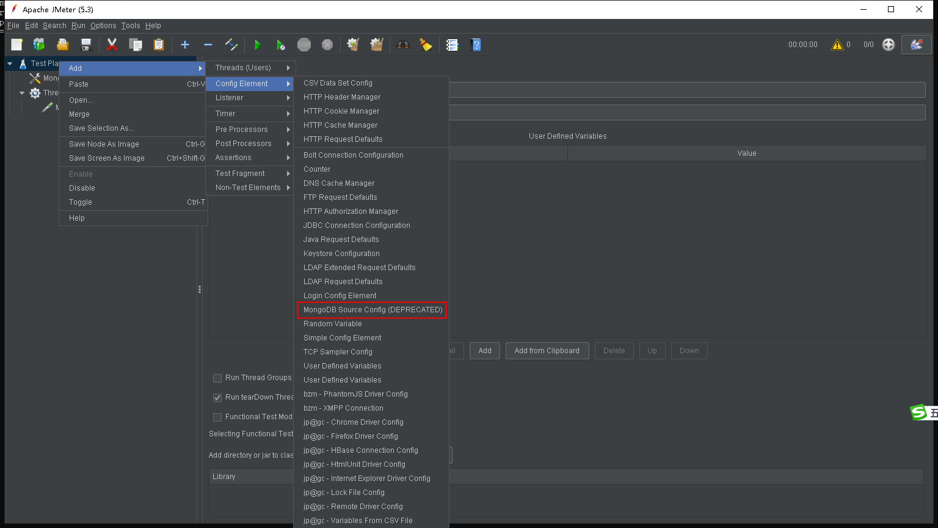Enable the Functional Test Mode checkbox
The width and height of the screenshot is (938, 528).
[x=217, y=417]
